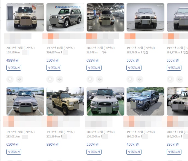Toggle checkmark on Deutsch Autoworld car photo
The height and width of the screenshot is (161, 188).
[51, 28]
